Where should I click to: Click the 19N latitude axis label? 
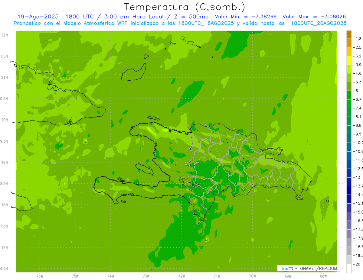click(5, 163)
